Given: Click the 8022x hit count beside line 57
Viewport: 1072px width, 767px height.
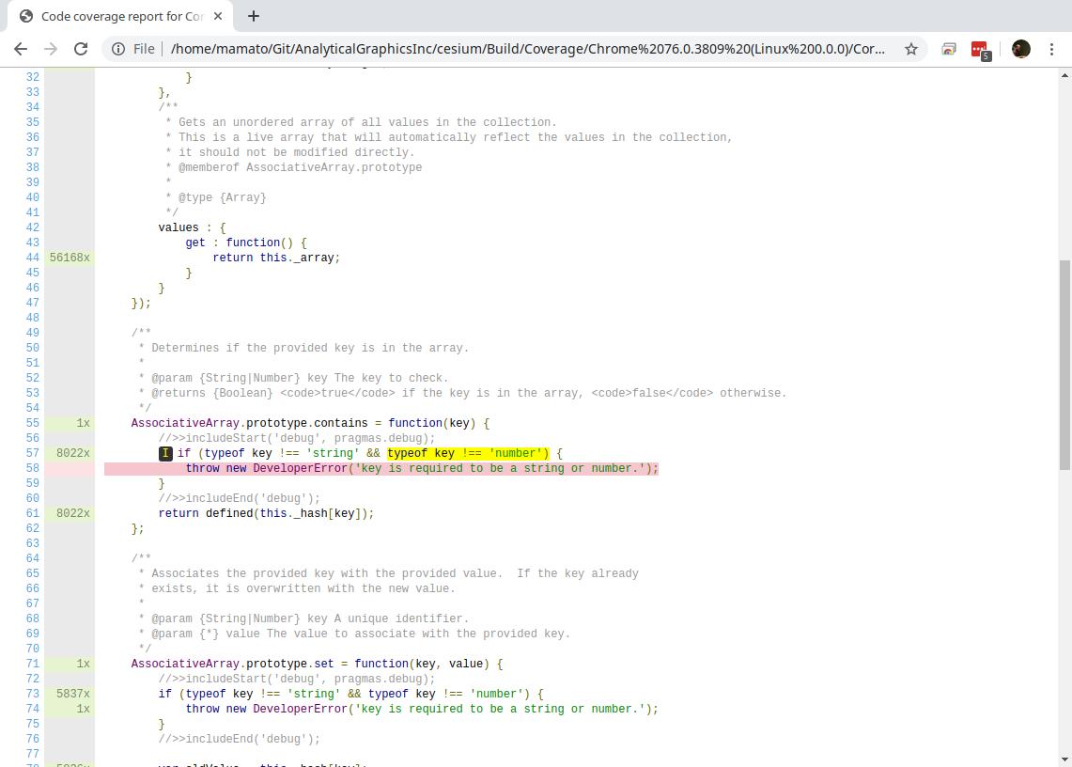Looking at the screenshot, I should [70, 453].
